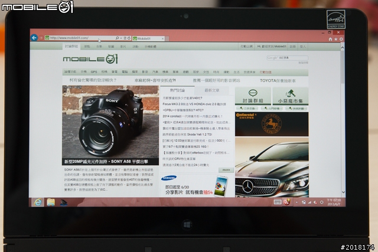378x252 pixels.
Task: Open TOYOTA保養抽新車 headline link
Action: click(278, 81)
